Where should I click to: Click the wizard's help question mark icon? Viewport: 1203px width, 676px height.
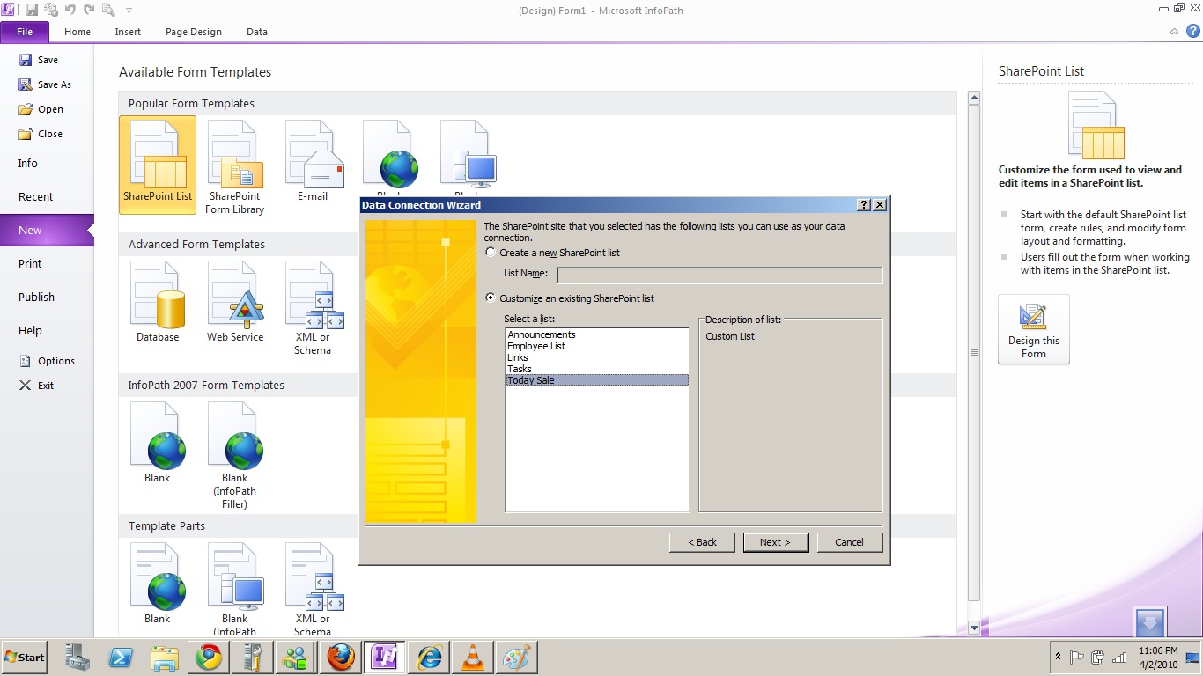coord(864,205)
